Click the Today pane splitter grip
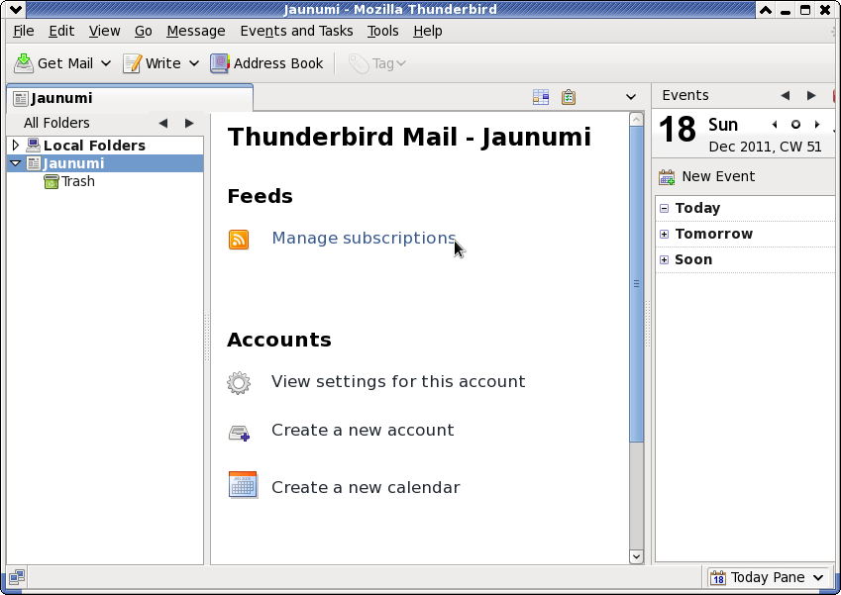The height and width of the screenshot is (595, 841). [x=648, y=325]
